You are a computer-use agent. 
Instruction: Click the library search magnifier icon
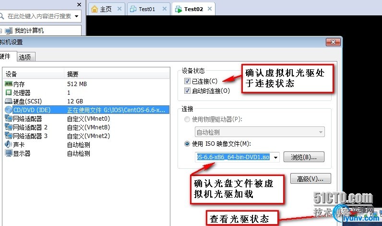tap(1, 16)
